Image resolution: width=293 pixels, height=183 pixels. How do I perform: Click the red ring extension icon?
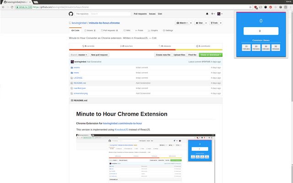271,7
